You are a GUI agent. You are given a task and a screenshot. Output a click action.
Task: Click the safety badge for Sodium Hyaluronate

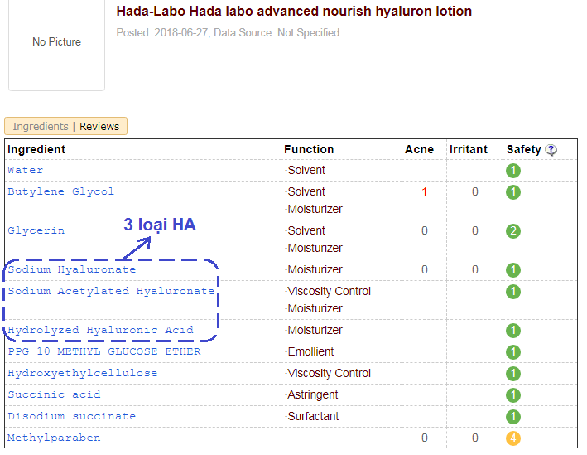coord(513,270)
